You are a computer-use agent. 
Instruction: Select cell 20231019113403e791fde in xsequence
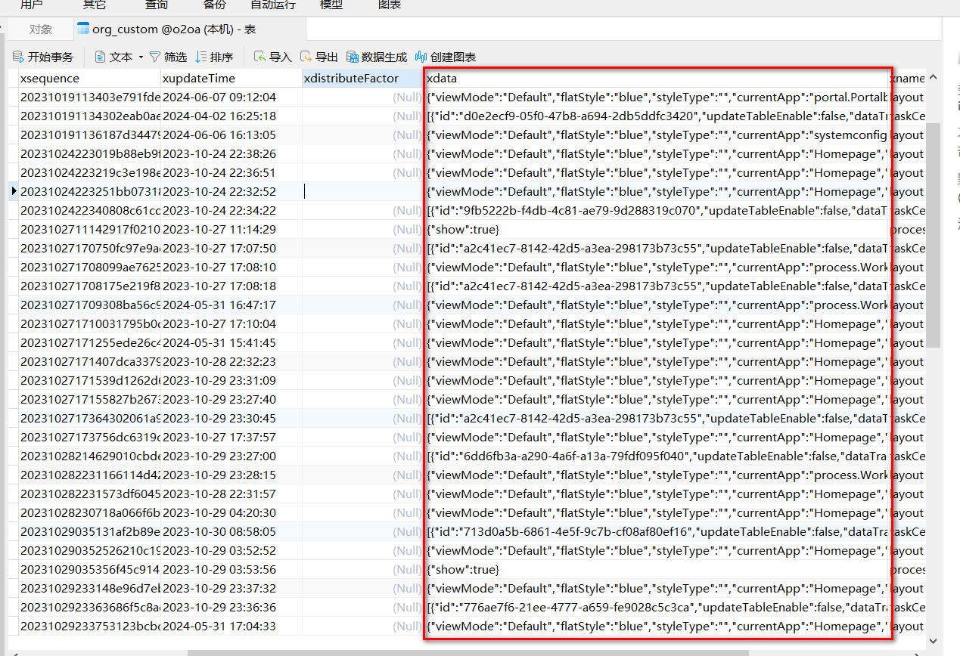[89, 97]
